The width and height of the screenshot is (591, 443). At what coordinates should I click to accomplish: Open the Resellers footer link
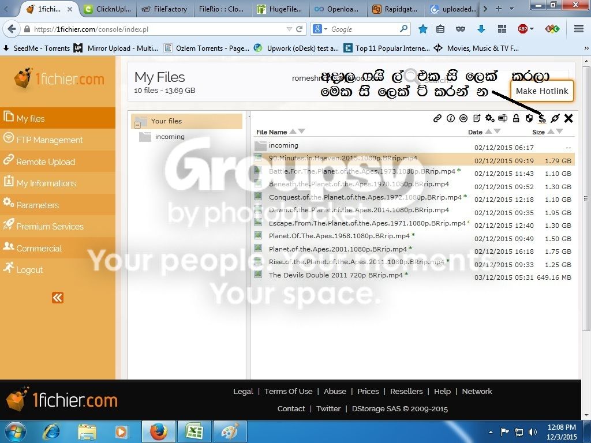click(406, 392)
